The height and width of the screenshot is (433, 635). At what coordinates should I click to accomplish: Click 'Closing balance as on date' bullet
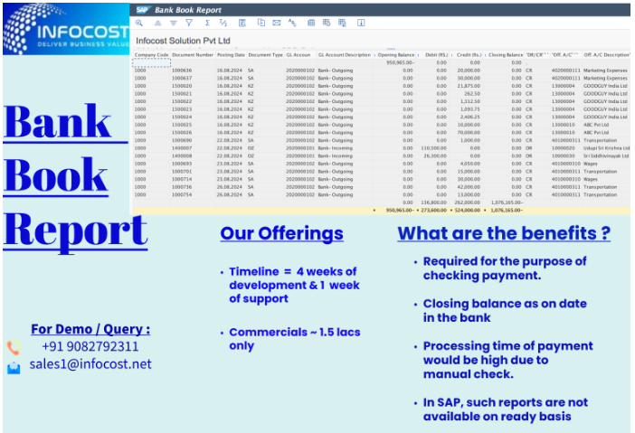point(505,310)
